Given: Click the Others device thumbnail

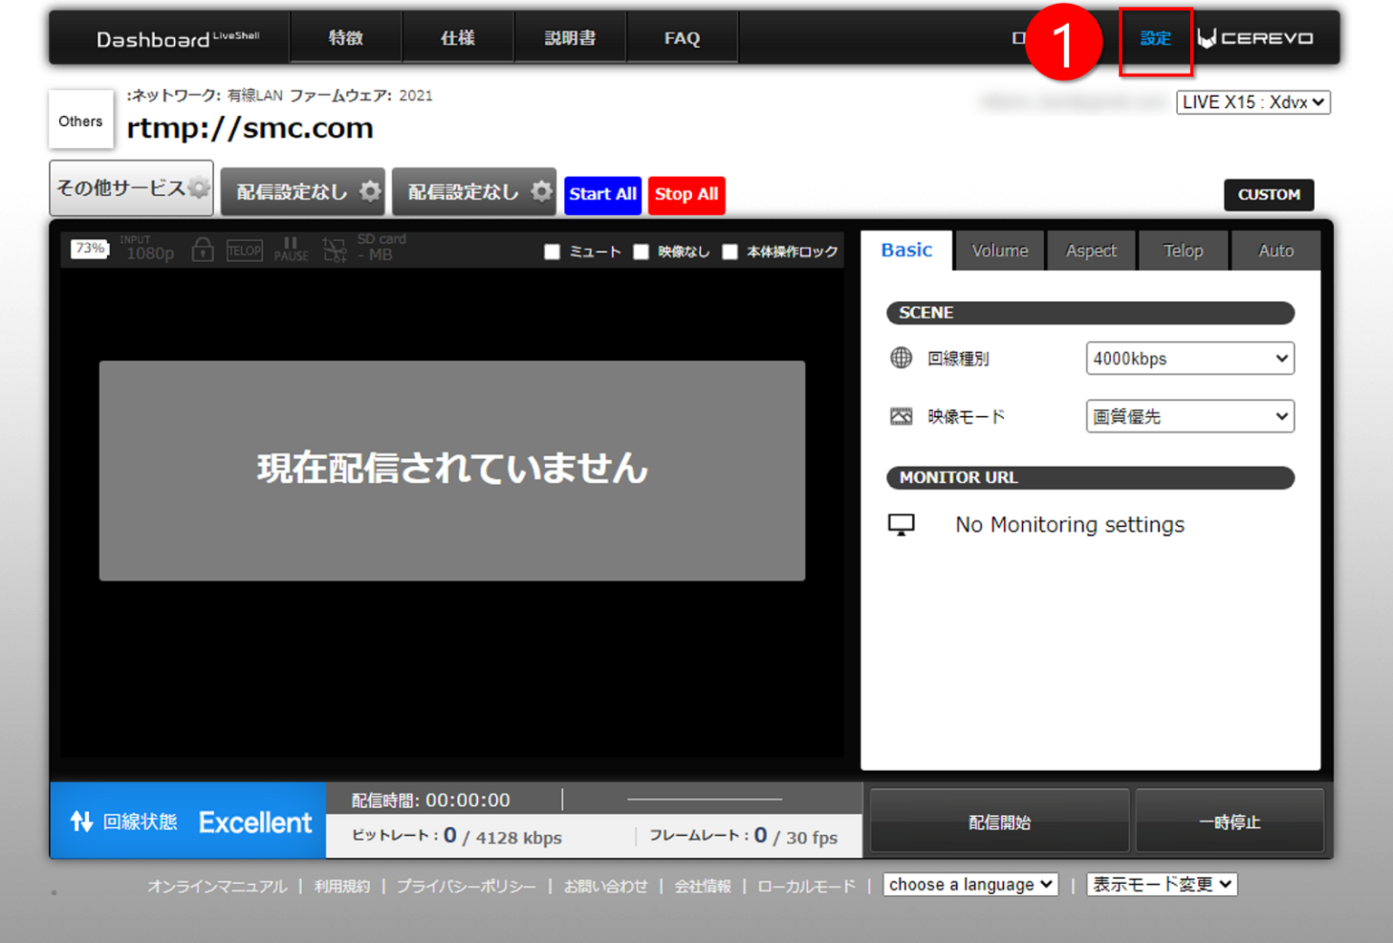Looking at the screenshot, I should coord(80,119).
